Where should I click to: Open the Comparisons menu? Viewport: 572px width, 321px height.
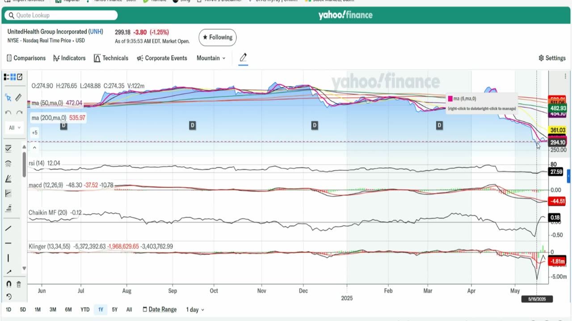26,58
